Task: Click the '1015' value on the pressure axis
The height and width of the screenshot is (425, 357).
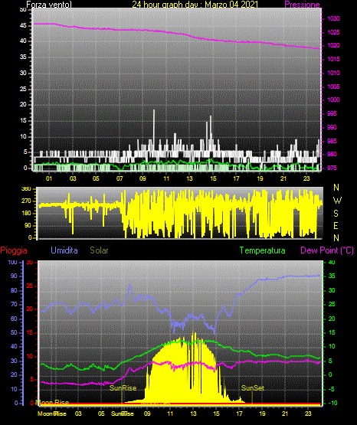Action: click(x=333, y=59)
